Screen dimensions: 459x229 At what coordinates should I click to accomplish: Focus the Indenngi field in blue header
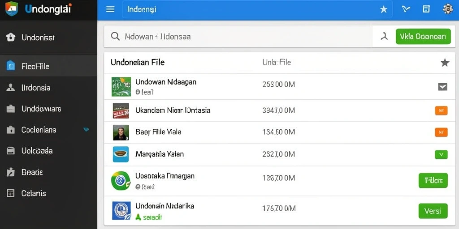(x=257, y=9)
